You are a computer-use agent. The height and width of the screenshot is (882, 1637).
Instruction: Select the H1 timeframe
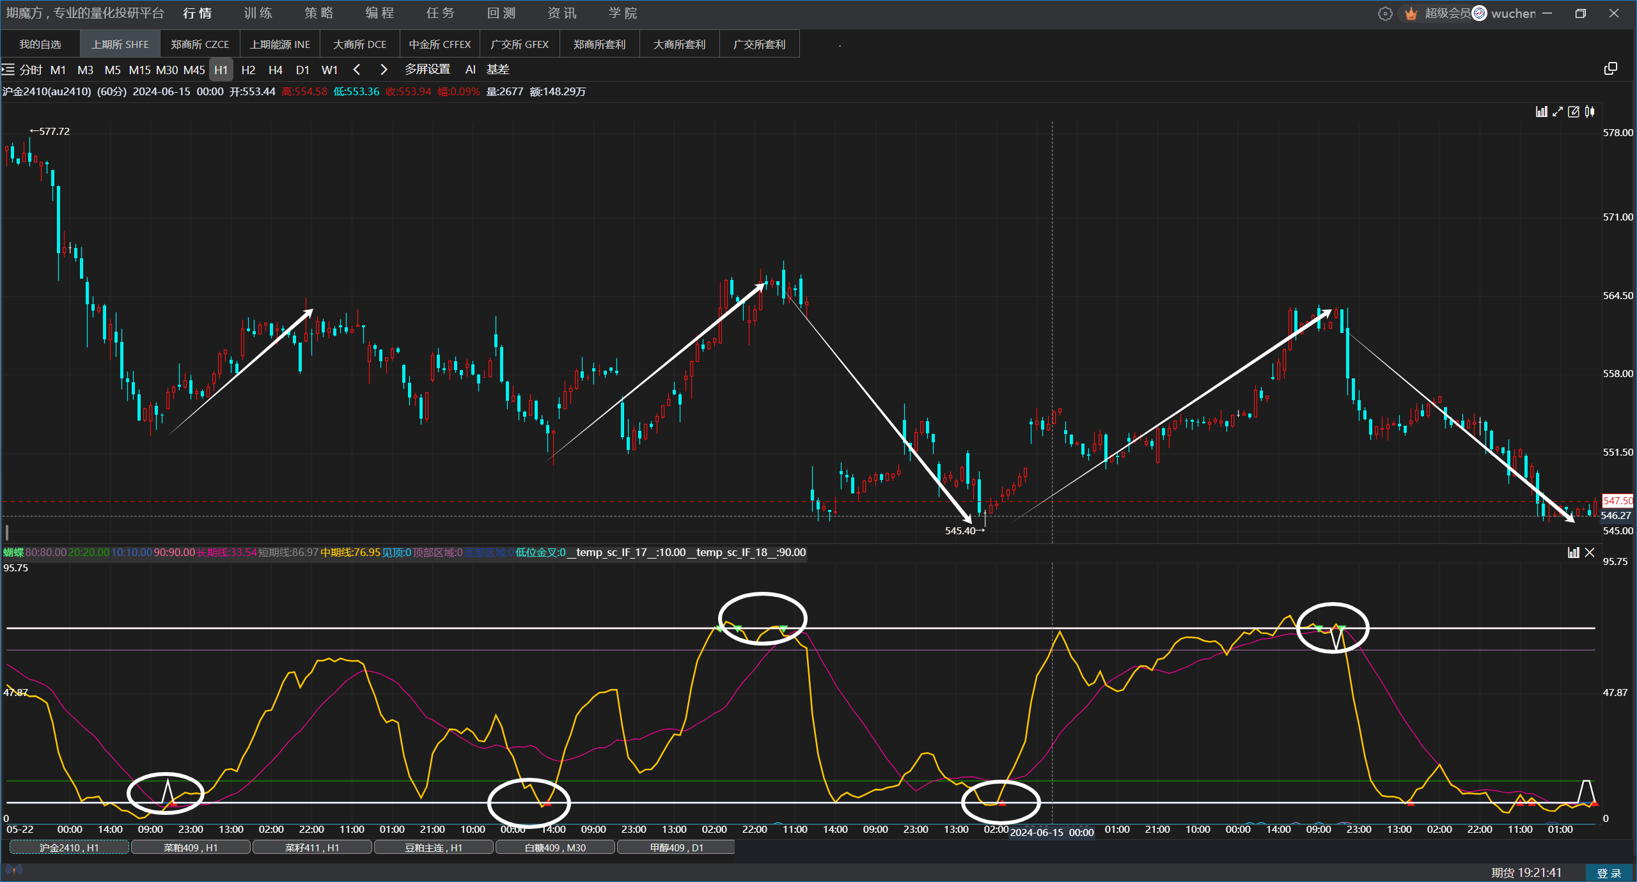pyautogui.click(x=221, y=70)
